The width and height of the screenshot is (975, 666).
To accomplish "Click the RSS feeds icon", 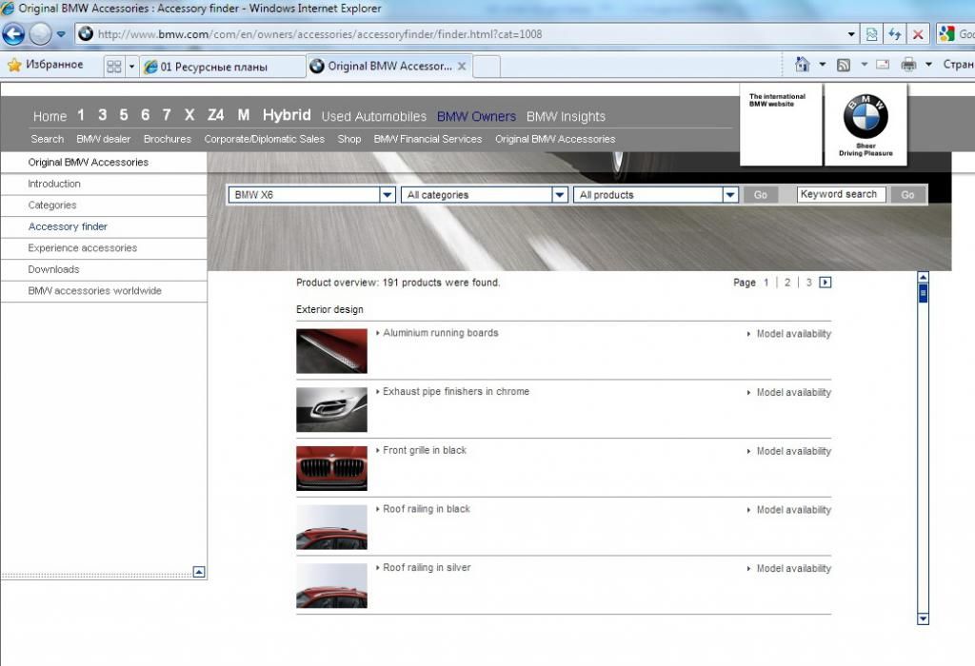I will (x=844, y=65).
